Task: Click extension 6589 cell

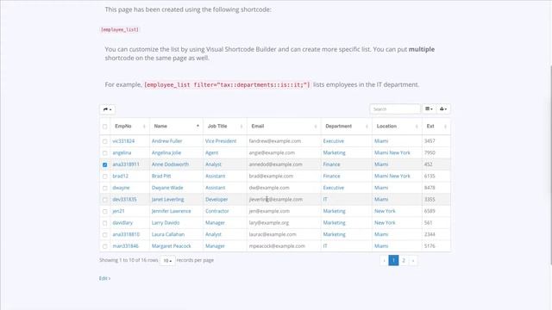Action: click(430, 211)
